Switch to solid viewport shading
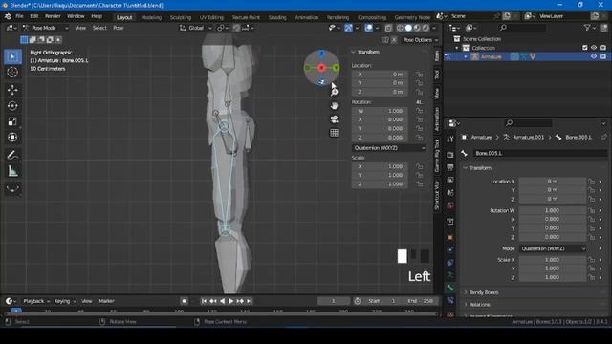 (408, 28)
